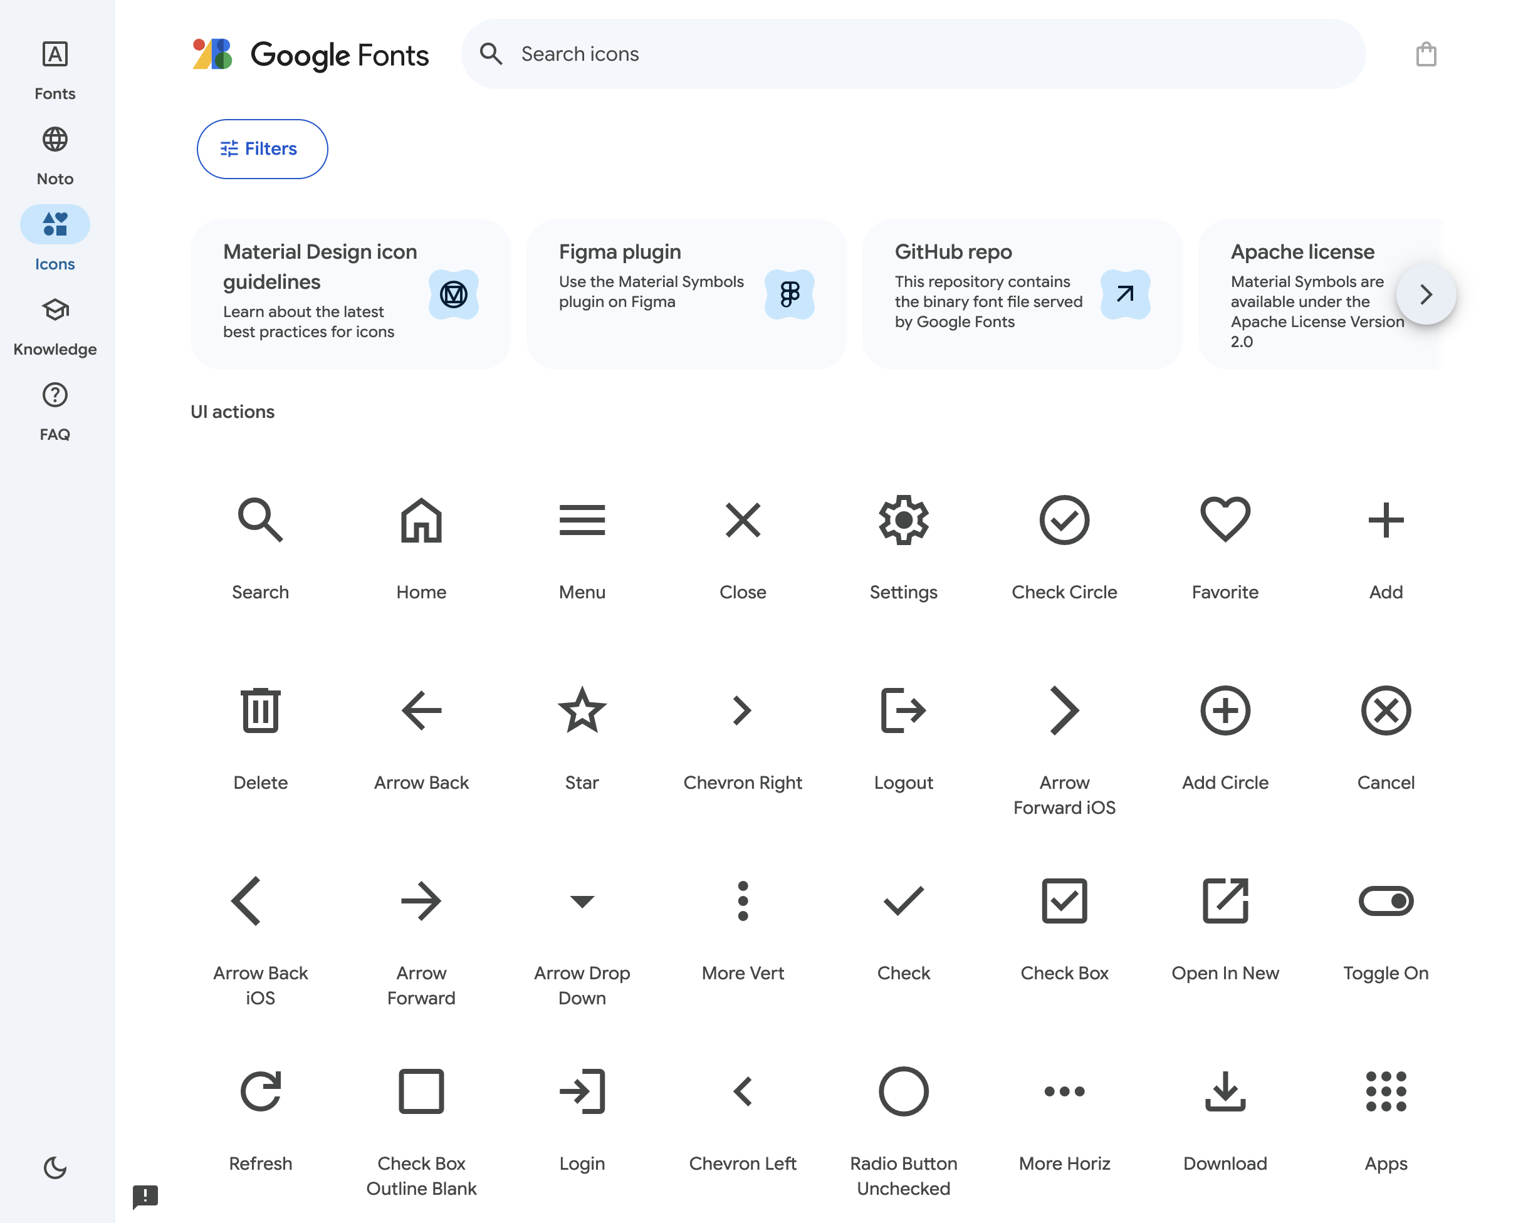
Task: Choose the Check Box Outline Blank icon
Action: coord(421,1091)
